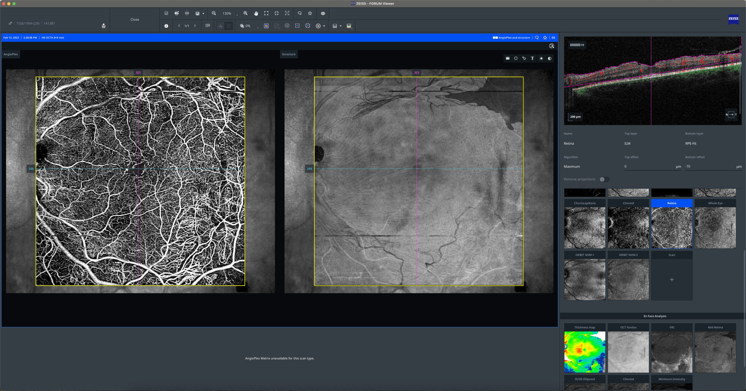Viewport: 746px width, 391px height.
Task: Go to next page arrow
Action: [x=195, y=26]
